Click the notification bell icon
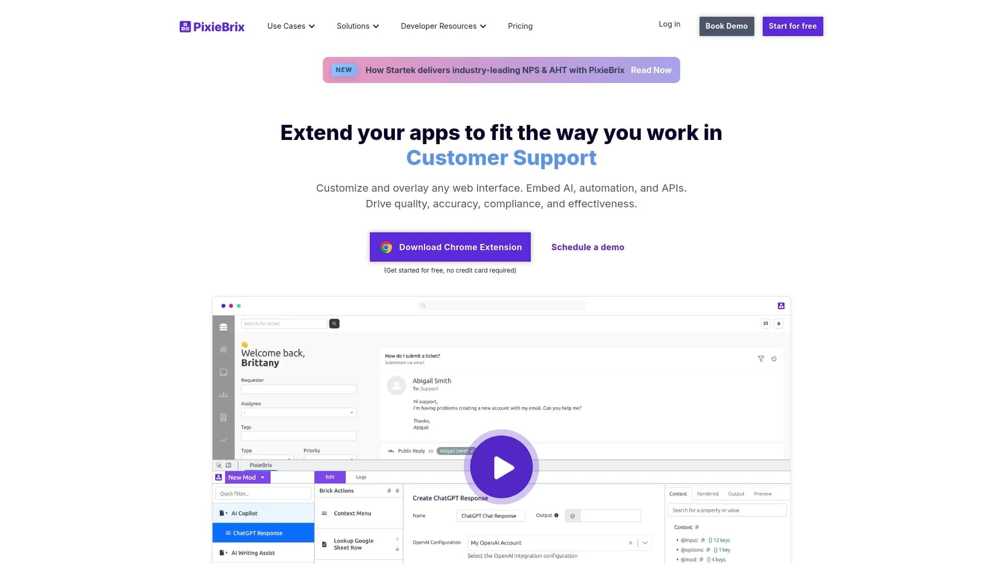Screen dimensions: 1003x564 (x=779, y=324)
